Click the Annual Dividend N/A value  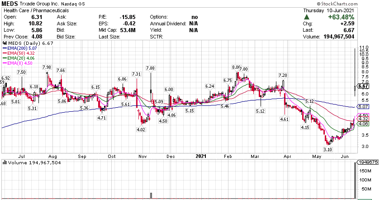pyautogui.click(x=194, y=24)
